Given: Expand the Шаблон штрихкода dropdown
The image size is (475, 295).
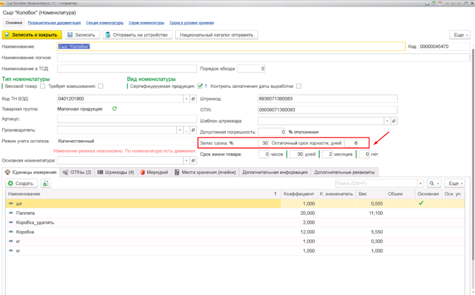Looking at the screenshot, I should point(387,121).
